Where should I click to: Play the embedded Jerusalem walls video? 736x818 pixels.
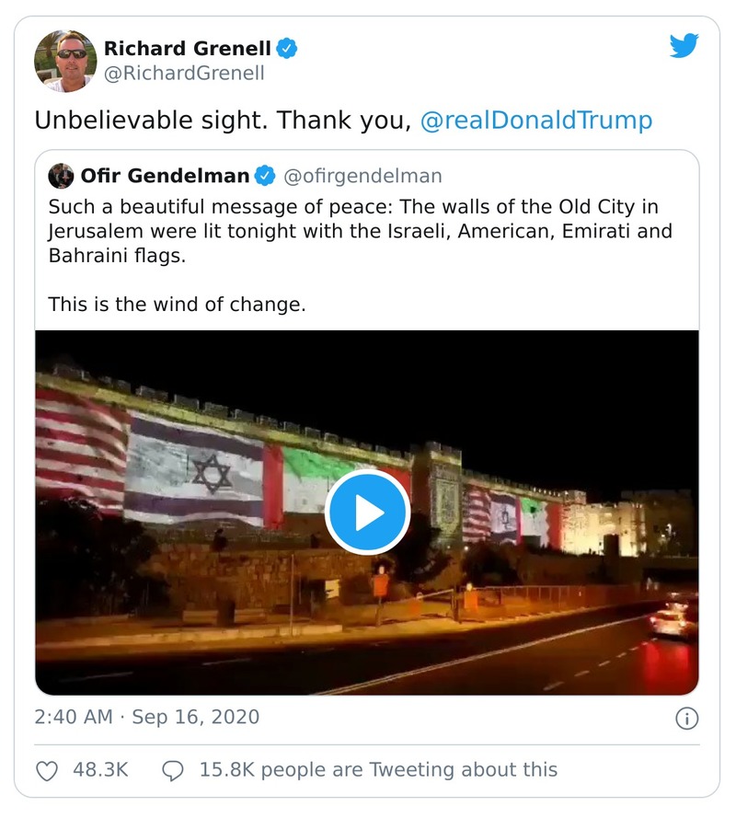pos(368,513)
